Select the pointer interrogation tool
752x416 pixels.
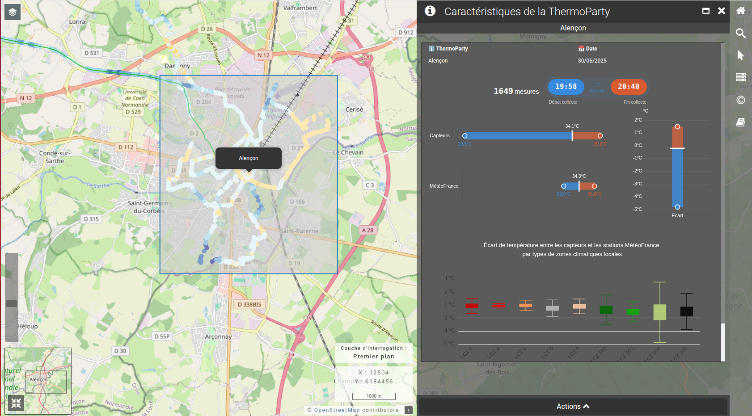tap(741, 55)
